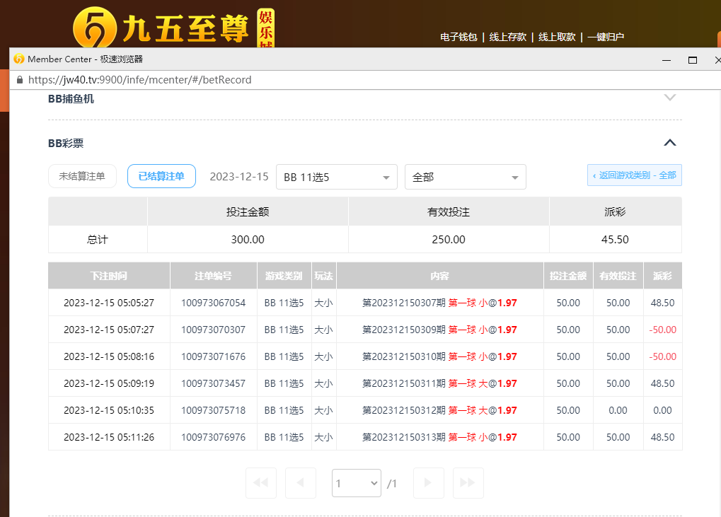Open the BB 11选5 game dropdown
This screenshot has width=721, height=517.
click(336, 177)
